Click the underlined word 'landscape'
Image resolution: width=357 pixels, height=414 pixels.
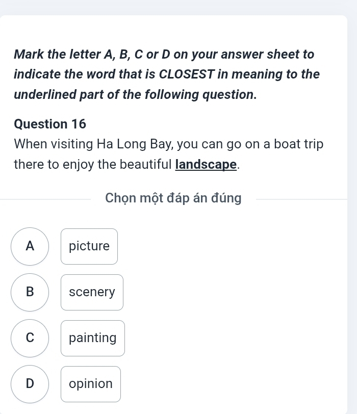point(207,165)
